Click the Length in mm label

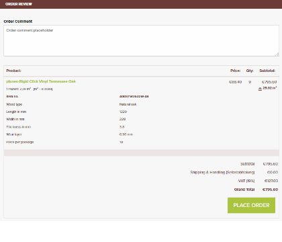pos(16,112)
